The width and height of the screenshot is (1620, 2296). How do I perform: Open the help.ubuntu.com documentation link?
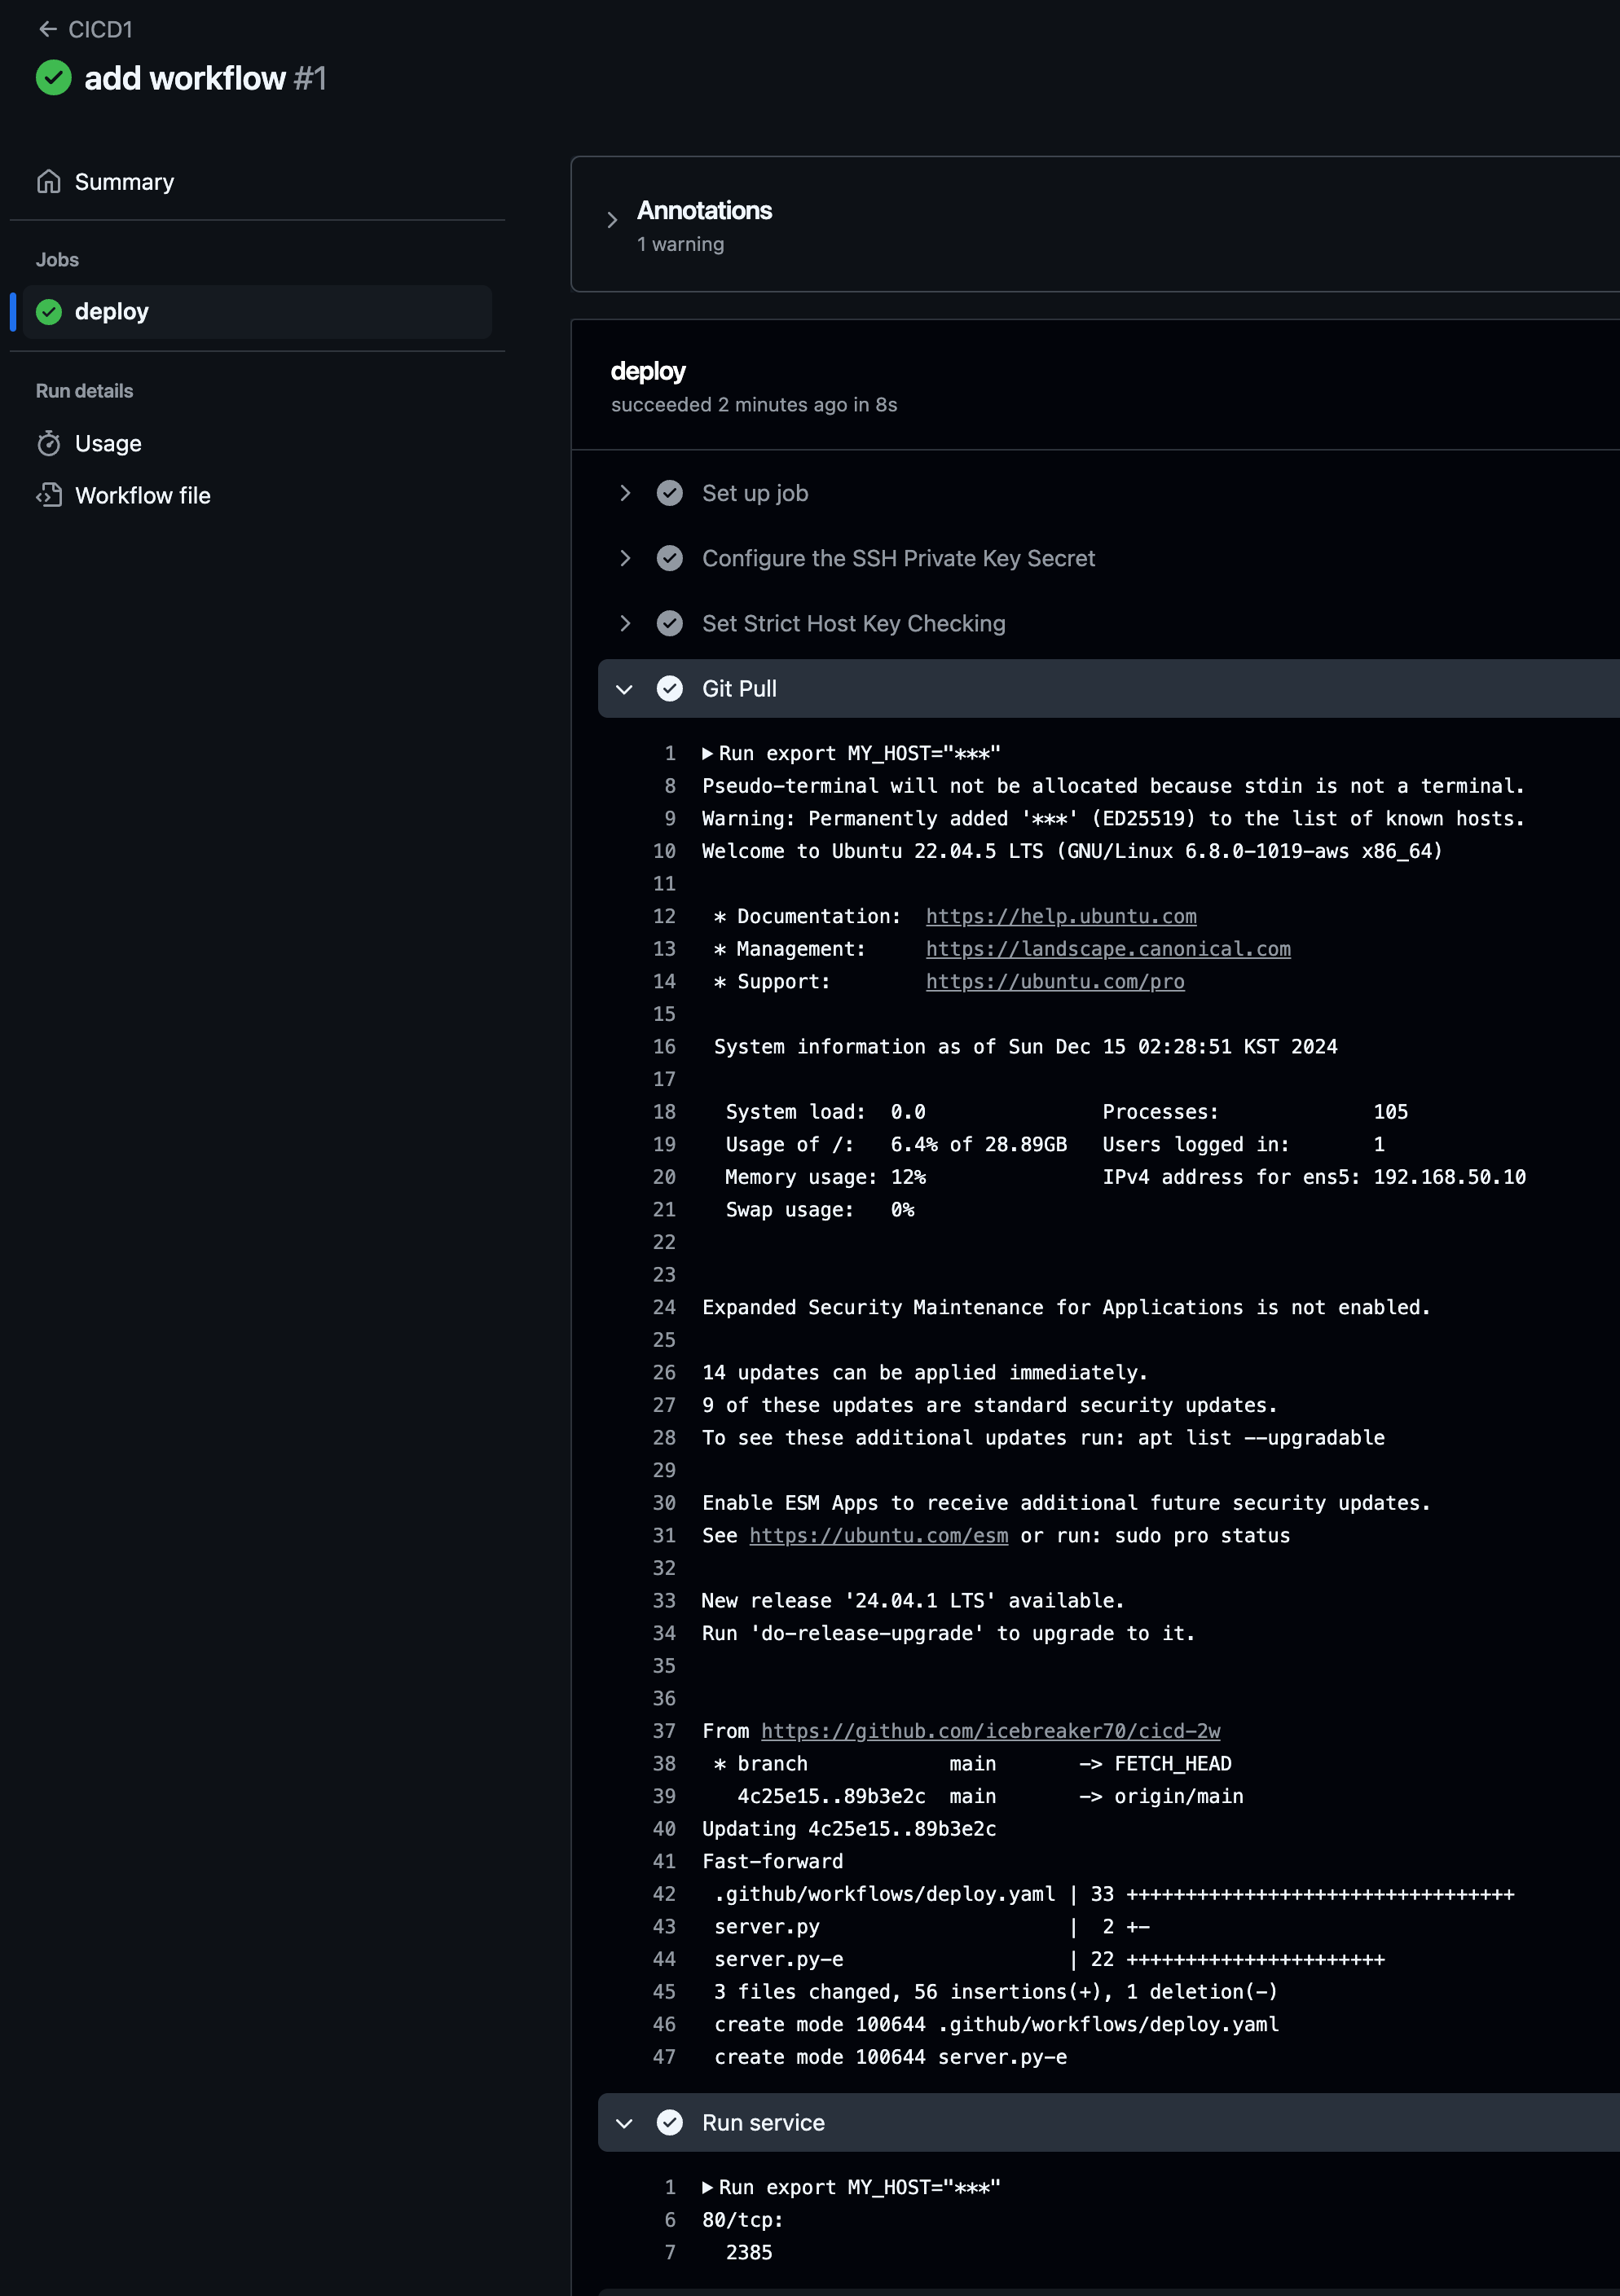1060,916
